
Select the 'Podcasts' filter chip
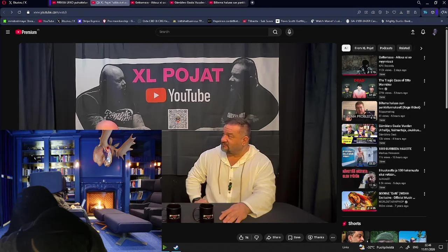pos(386,48)
